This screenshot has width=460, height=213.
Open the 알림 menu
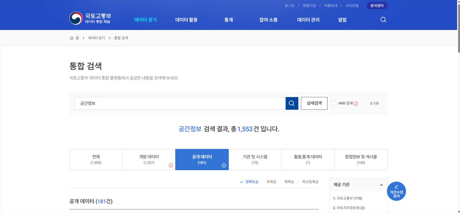click(342, 20)
